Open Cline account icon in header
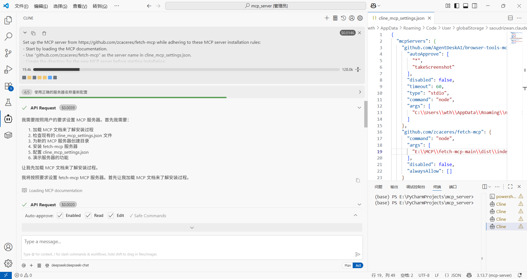This screenshot has width=527, height=279. 352,18
